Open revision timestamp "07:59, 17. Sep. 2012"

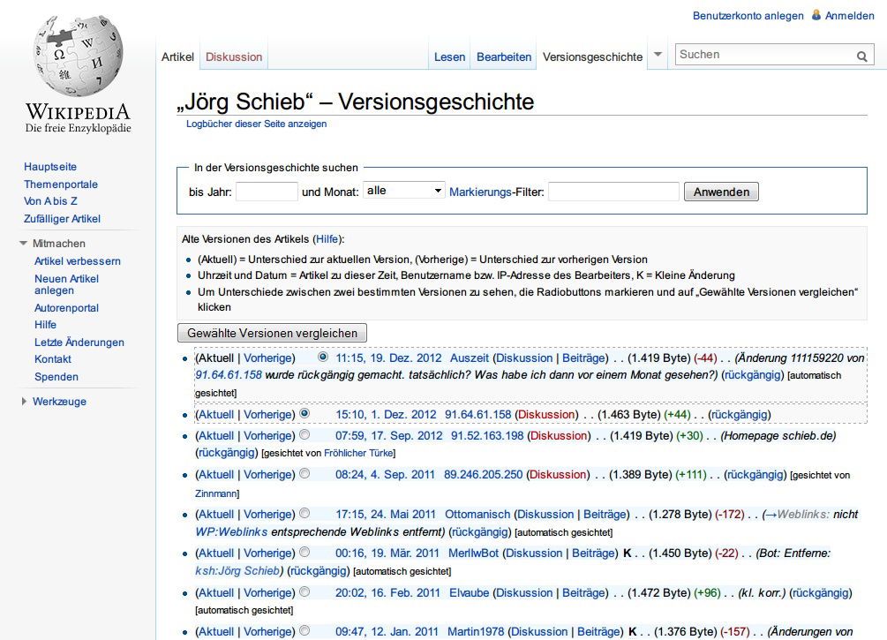point(389,436)
